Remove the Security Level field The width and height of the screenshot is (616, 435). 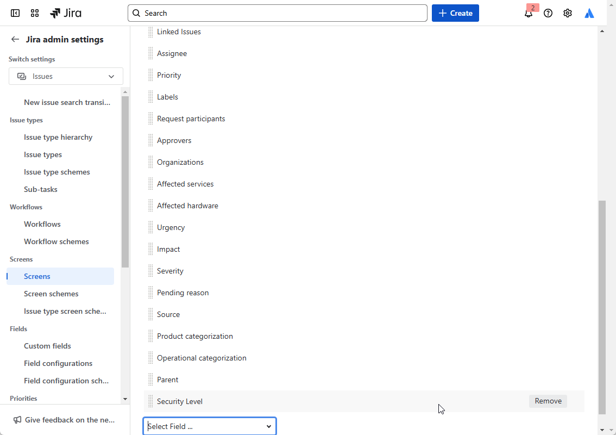point(548,401)
